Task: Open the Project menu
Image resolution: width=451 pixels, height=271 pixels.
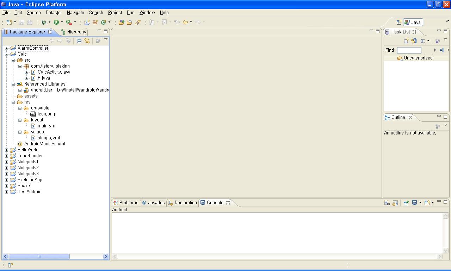Action: tap(115, 12)
